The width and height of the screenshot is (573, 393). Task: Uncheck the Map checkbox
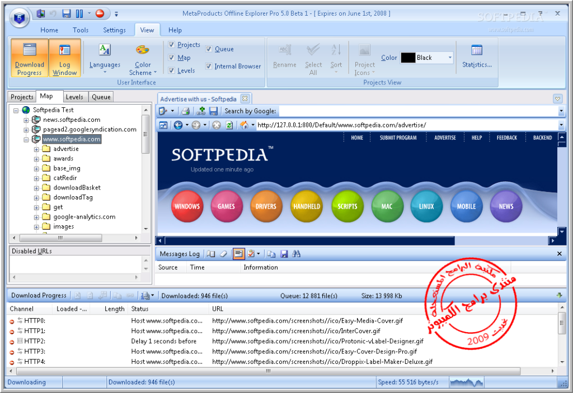171,58
